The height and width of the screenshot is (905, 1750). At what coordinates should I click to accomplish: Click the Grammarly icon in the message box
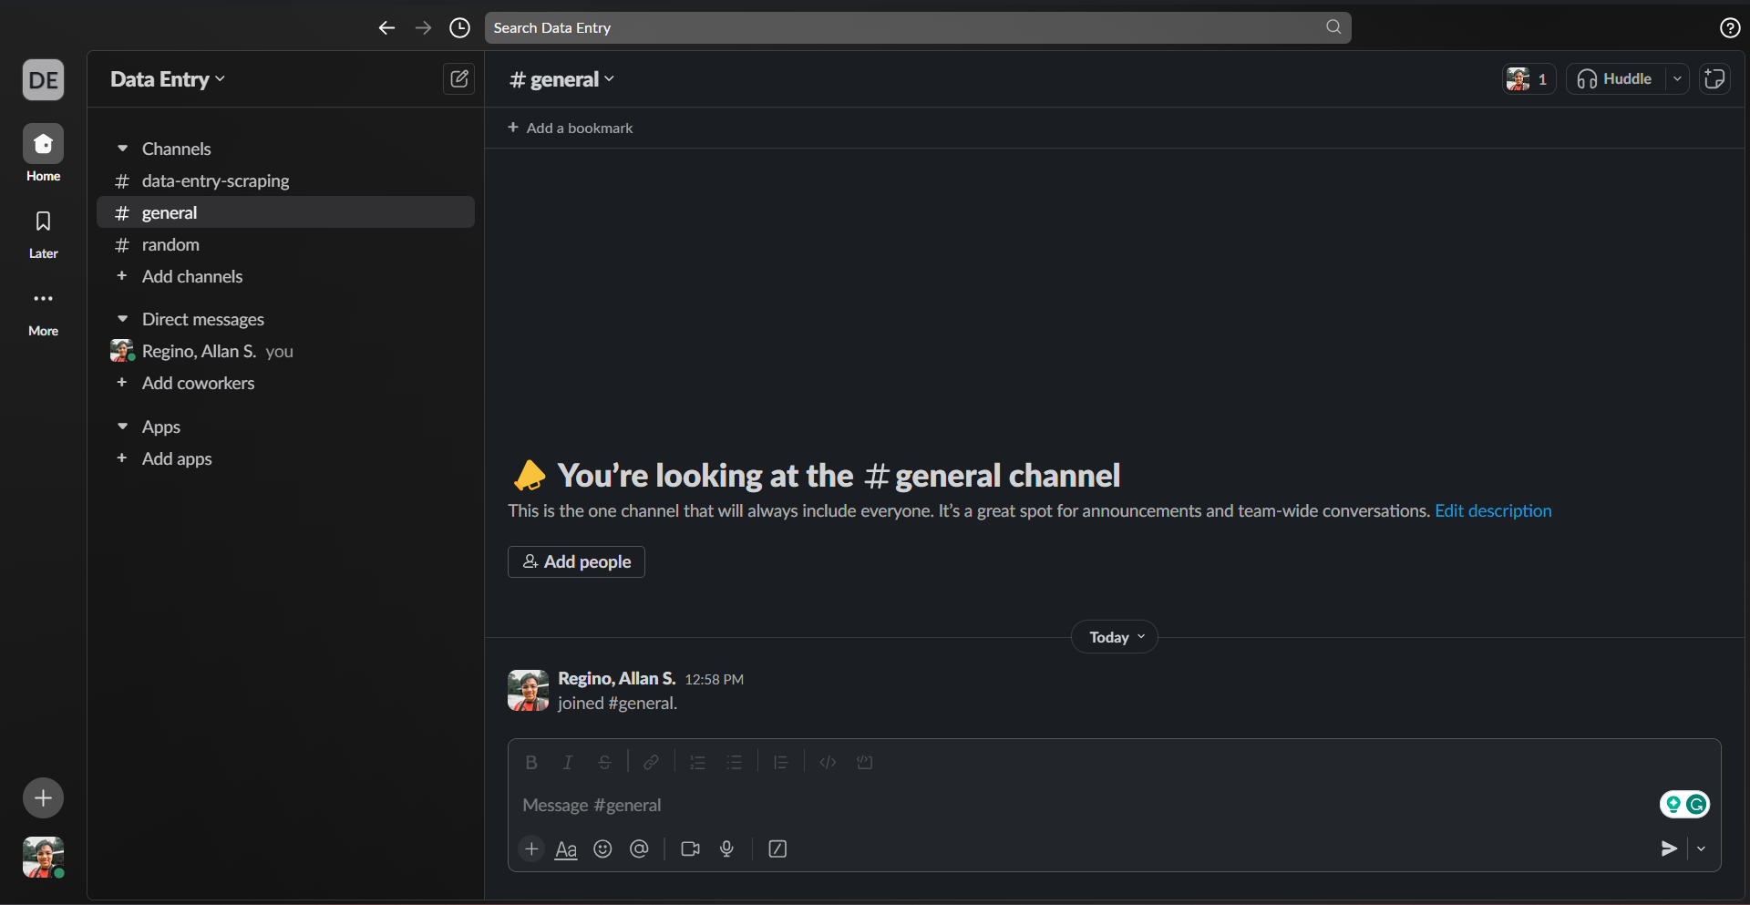tap(1696, 805)
